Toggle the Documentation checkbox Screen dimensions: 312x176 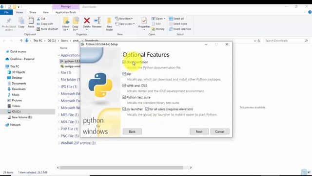(x=124, y=62)
